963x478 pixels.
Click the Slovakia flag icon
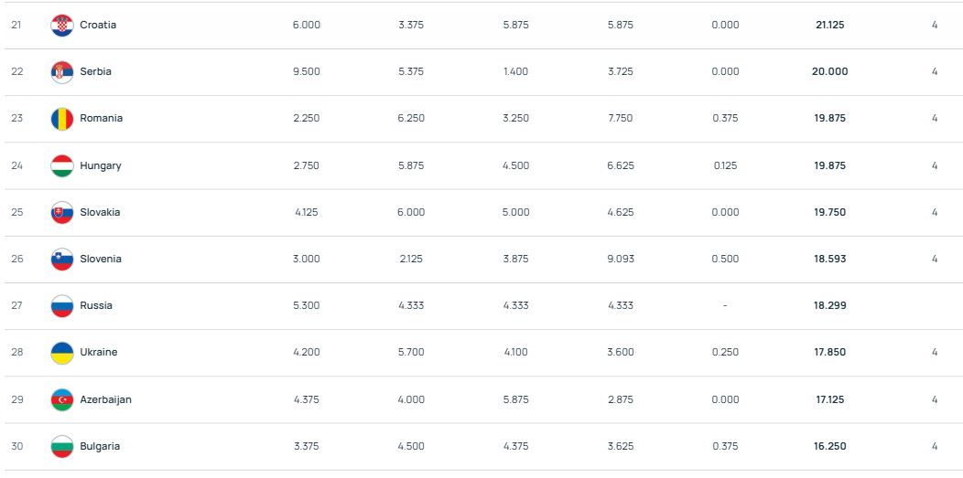(x=61, y=213)
